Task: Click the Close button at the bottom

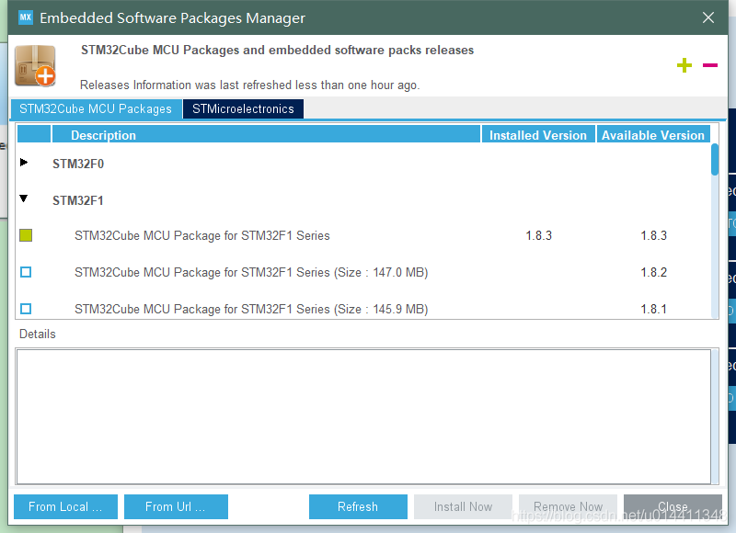Action: [673, 506]
